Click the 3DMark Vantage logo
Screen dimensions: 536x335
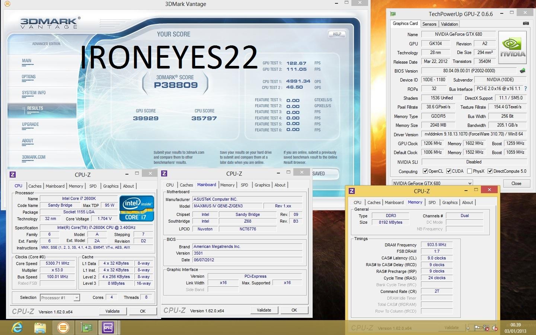tap(50, 23)
